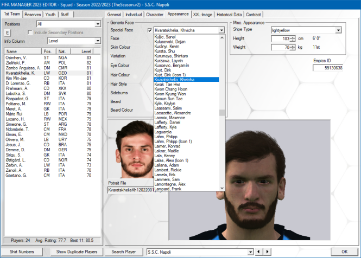Open the Contract tab

click(254, 15)
